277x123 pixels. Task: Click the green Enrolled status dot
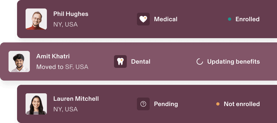pos(230,19)
